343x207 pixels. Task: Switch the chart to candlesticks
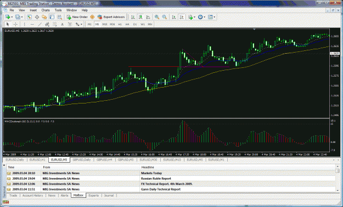tap(140, 17)
